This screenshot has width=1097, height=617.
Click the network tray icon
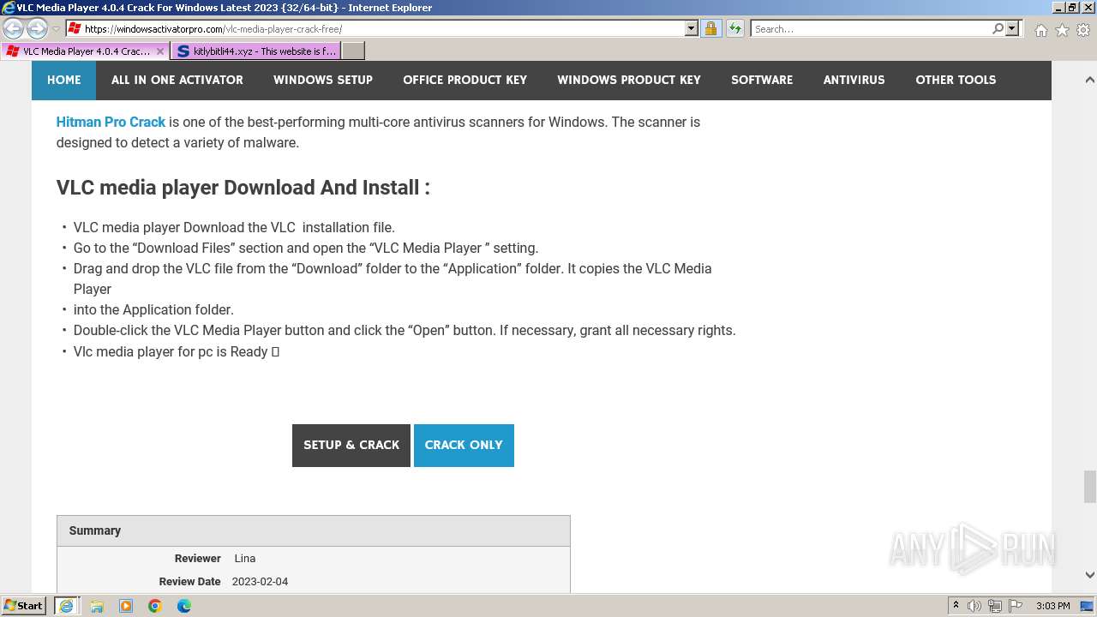(995, 606)
